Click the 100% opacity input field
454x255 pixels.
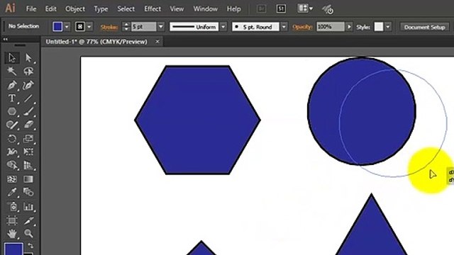pos(331,27)
